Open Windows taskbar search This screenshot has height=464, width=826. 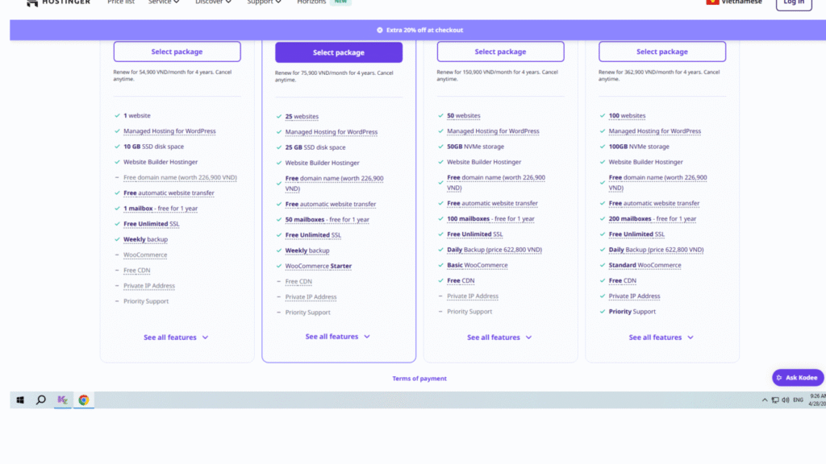(x=40, y=400)
